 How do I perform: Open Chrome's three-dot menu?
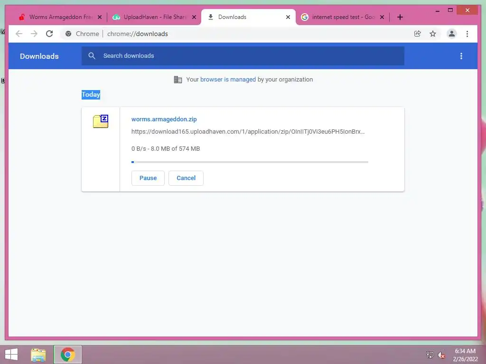point(467,34)
